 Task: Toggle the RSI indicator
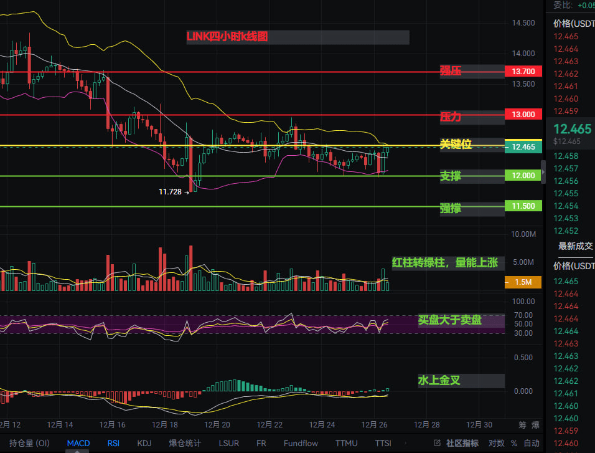click(113, 443)
